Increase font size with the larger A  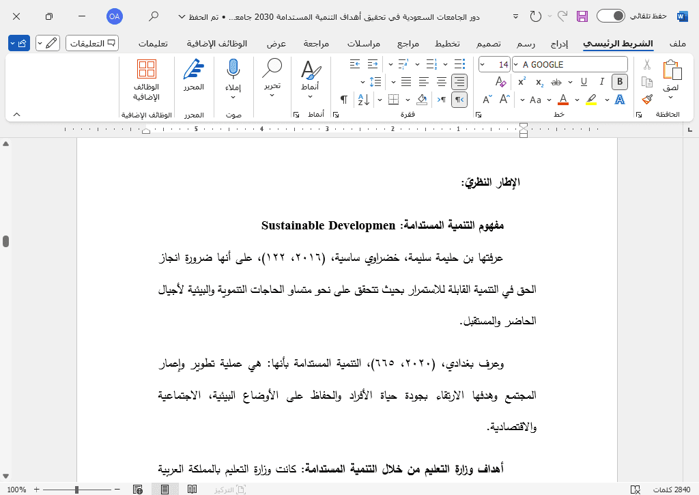[x=504, y=100]
